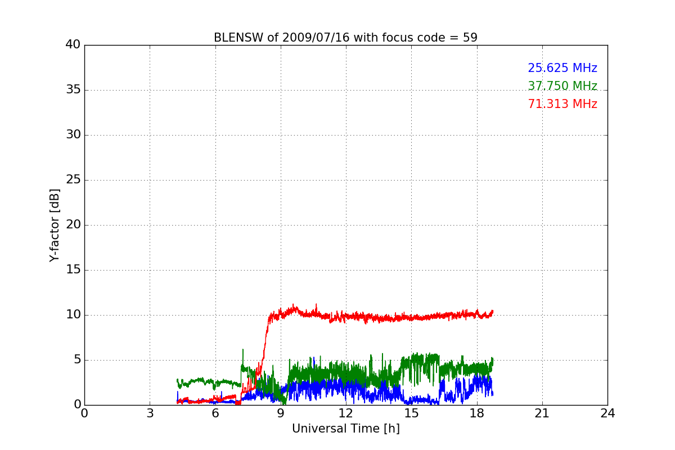The image size is (675, 450).
Task: Click the y-axis tick label 30
Action: pyautogui.click(x=73, y=135)
